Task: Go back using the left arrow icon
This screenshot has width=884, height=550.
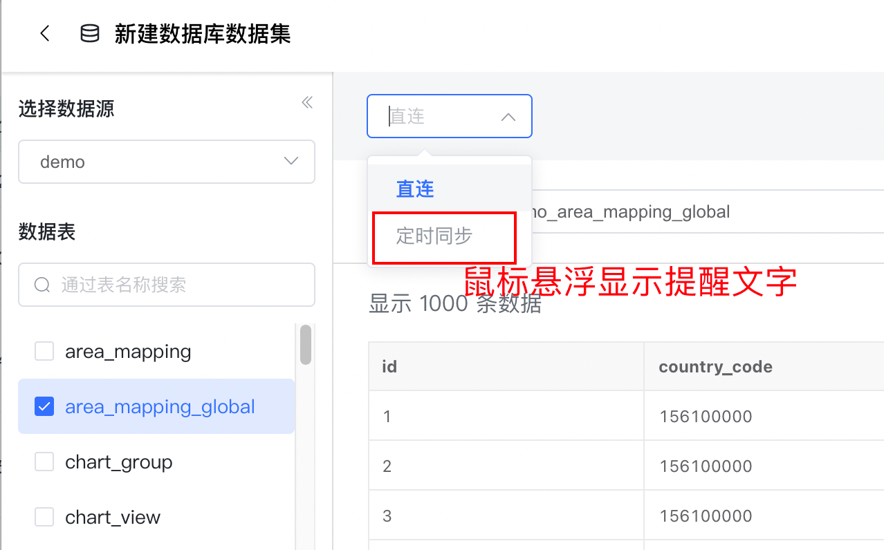Action: pos(45,34)
